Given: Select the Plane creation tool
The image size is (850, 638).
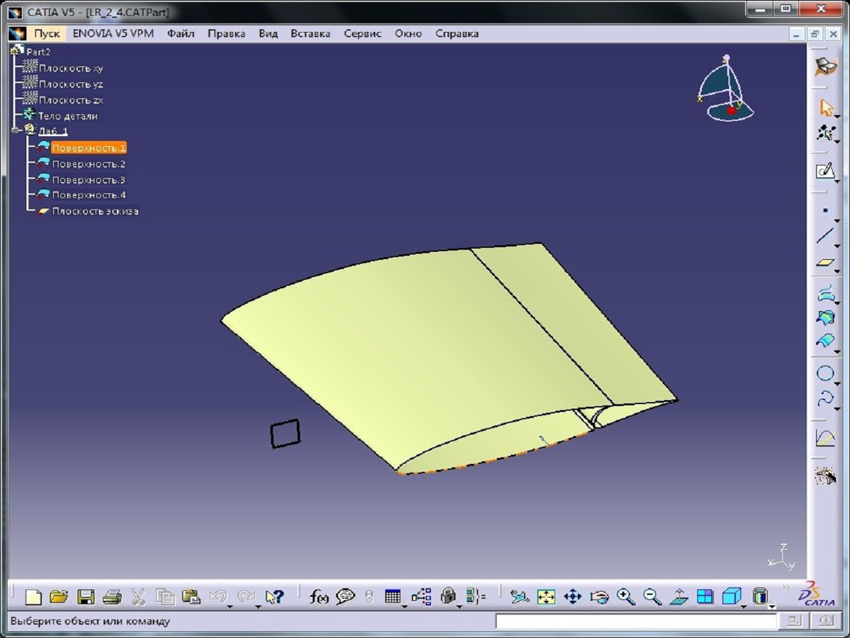Looking at the screenshot, I should (825, 263).
